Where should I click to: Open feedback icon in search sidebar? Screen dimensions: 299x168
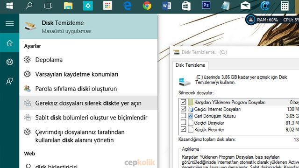click(9, 81)
